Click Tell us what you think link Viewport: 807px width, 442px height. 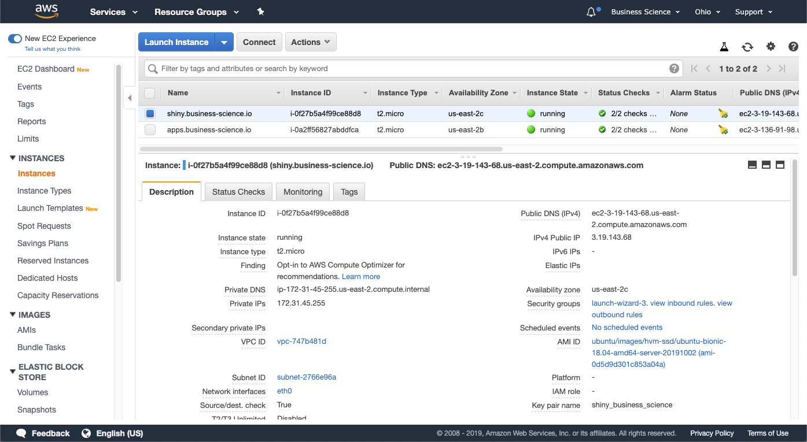53,49
